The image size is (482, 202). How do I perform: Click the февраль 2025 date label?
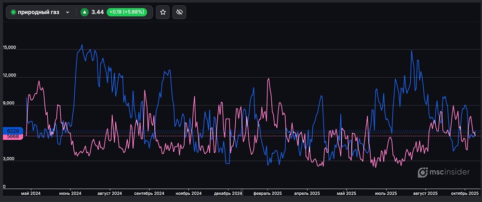[267, 193]
